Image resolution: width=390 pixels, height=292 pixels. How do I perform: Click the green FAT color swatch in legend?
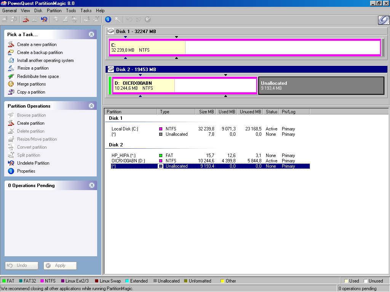(x=4, y=281)
